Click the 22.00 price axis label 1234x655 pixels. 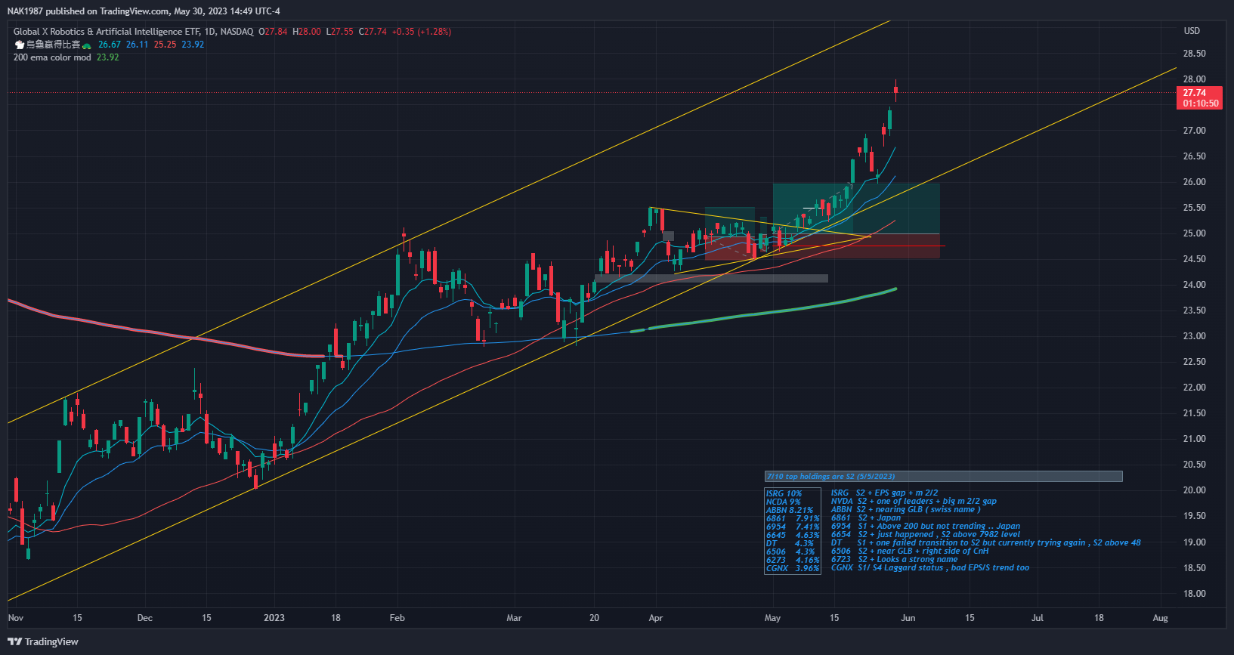tap(1194, 388)
